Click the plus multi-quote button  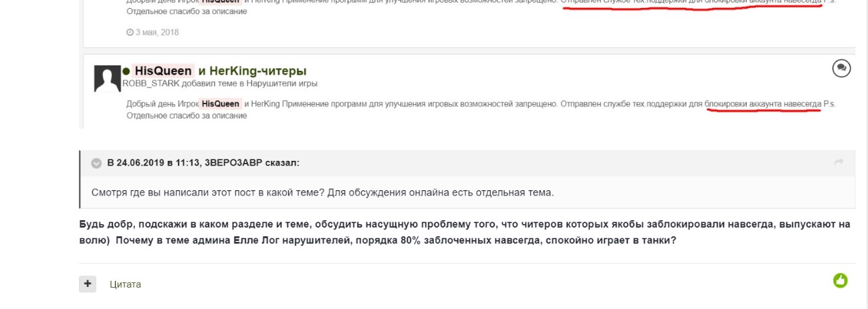click(86, 284)
